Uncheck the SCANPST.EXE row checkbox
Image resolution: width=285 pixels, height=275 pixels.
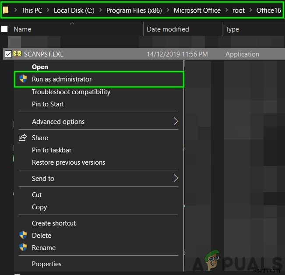(8, 54)
